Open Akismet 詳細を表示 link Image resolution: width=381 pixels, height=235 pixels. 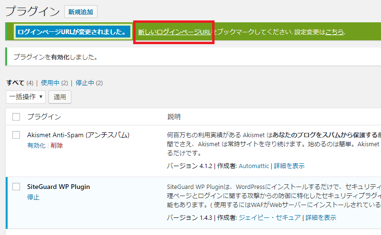pos(289,166)
